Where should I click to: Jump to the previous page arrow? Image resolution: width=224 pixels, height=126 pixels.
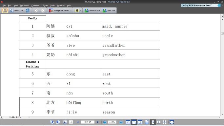[x=78, y=122]
